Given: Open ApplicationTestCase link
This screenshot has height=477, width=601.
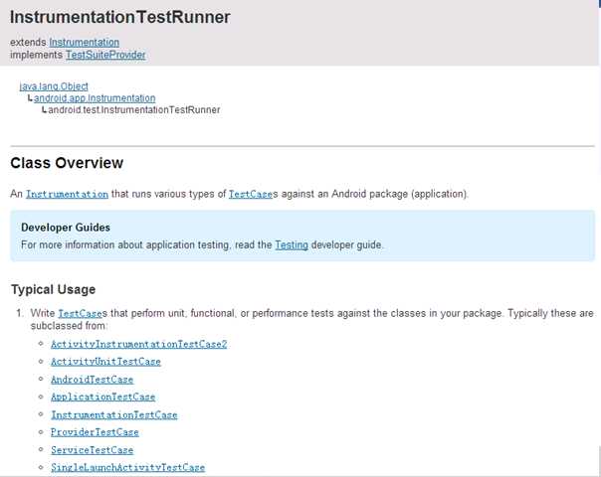Looking at the screenshot, I should pyautogui.click(x=103, y=397).
